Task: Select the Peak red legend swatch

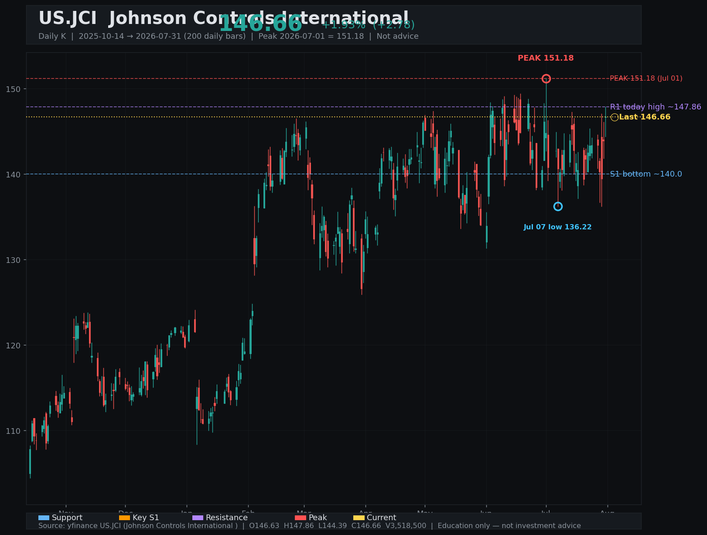Action: tap(301, 518)
